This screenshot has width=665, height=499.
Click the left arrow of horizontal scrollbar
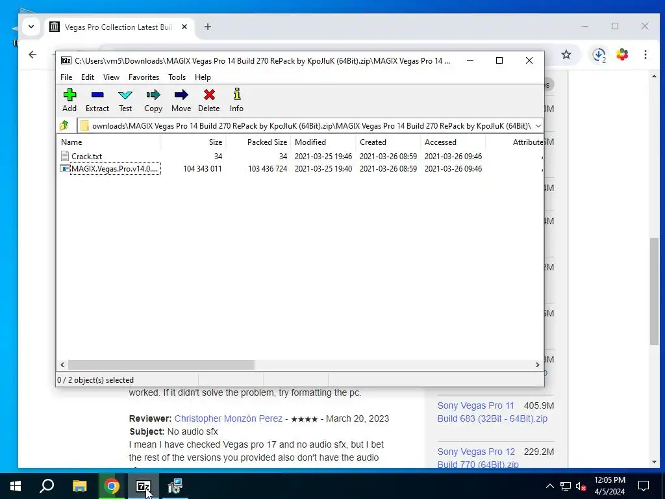pyautogui.click(x=62, y=365)
